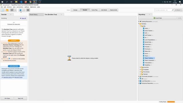This screenshot has height=103, width=183.
Task: Click the Open Process folder icon
Action: pyautogui.click(x=7, y=10)
